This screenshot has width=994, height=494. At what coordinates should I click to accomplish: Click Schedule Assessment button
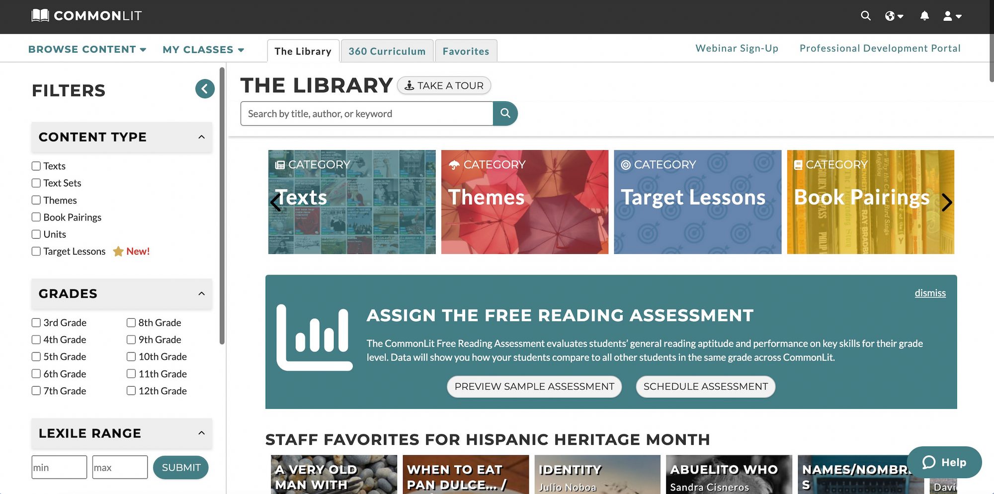(x=706, y=387)
